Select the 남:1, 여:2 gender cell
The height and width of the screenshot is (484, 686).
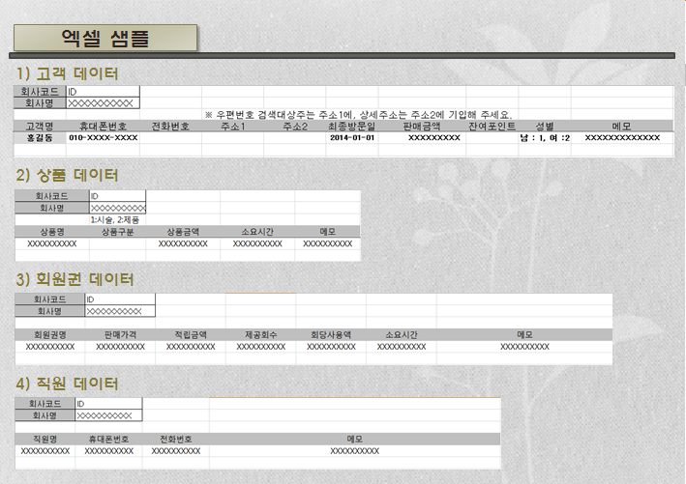coord(545,138)
